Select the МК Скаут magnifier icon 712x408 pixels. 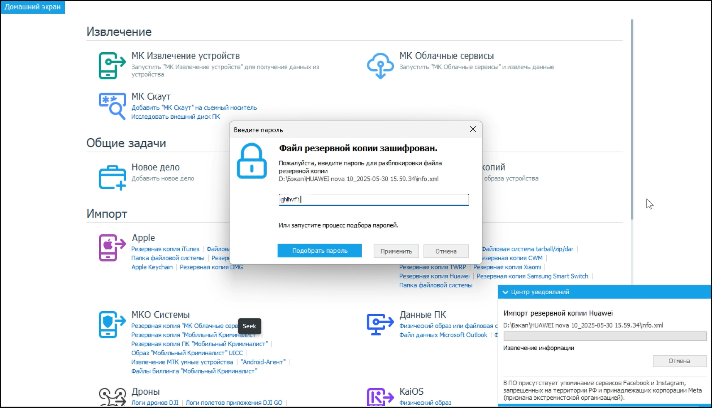(112, 106)
